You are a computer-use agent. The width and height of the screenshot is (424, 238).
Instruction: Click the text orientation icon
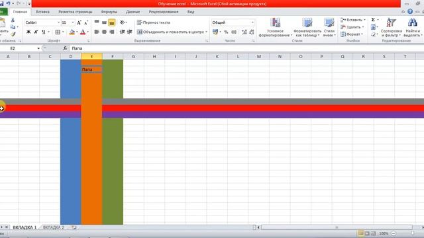click(x=123, y=22)
